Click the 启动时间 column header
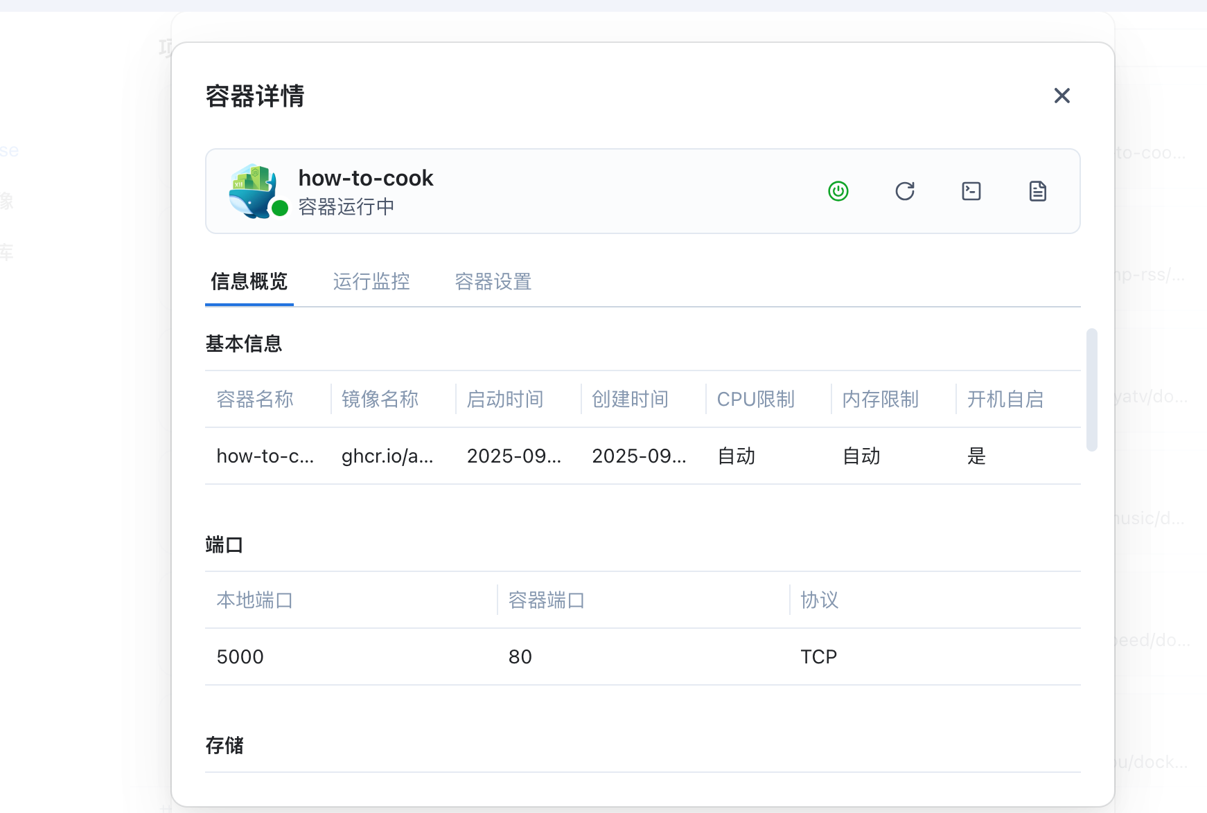The width and height of the screenshot is (1207, 813). tap(505, 399)
